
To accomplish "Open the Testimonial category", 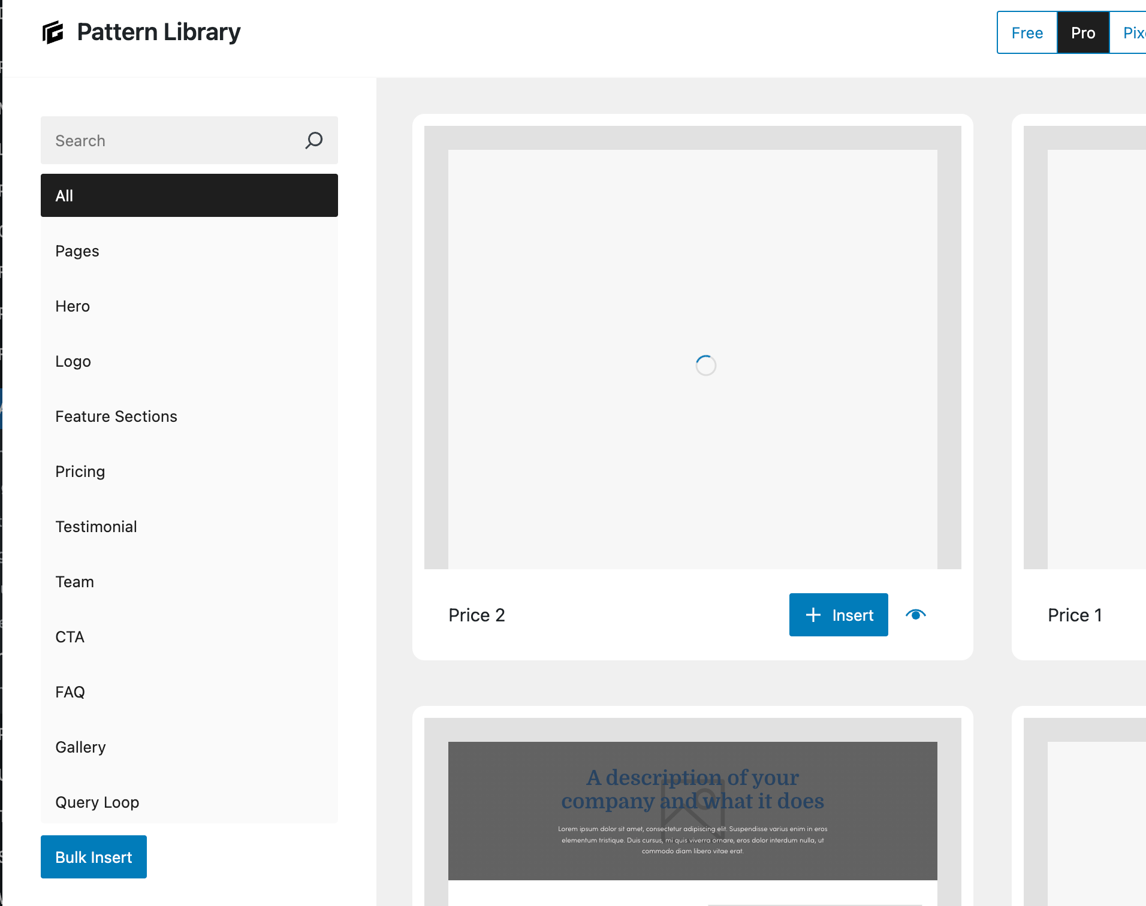I will [x=189, y=526].
